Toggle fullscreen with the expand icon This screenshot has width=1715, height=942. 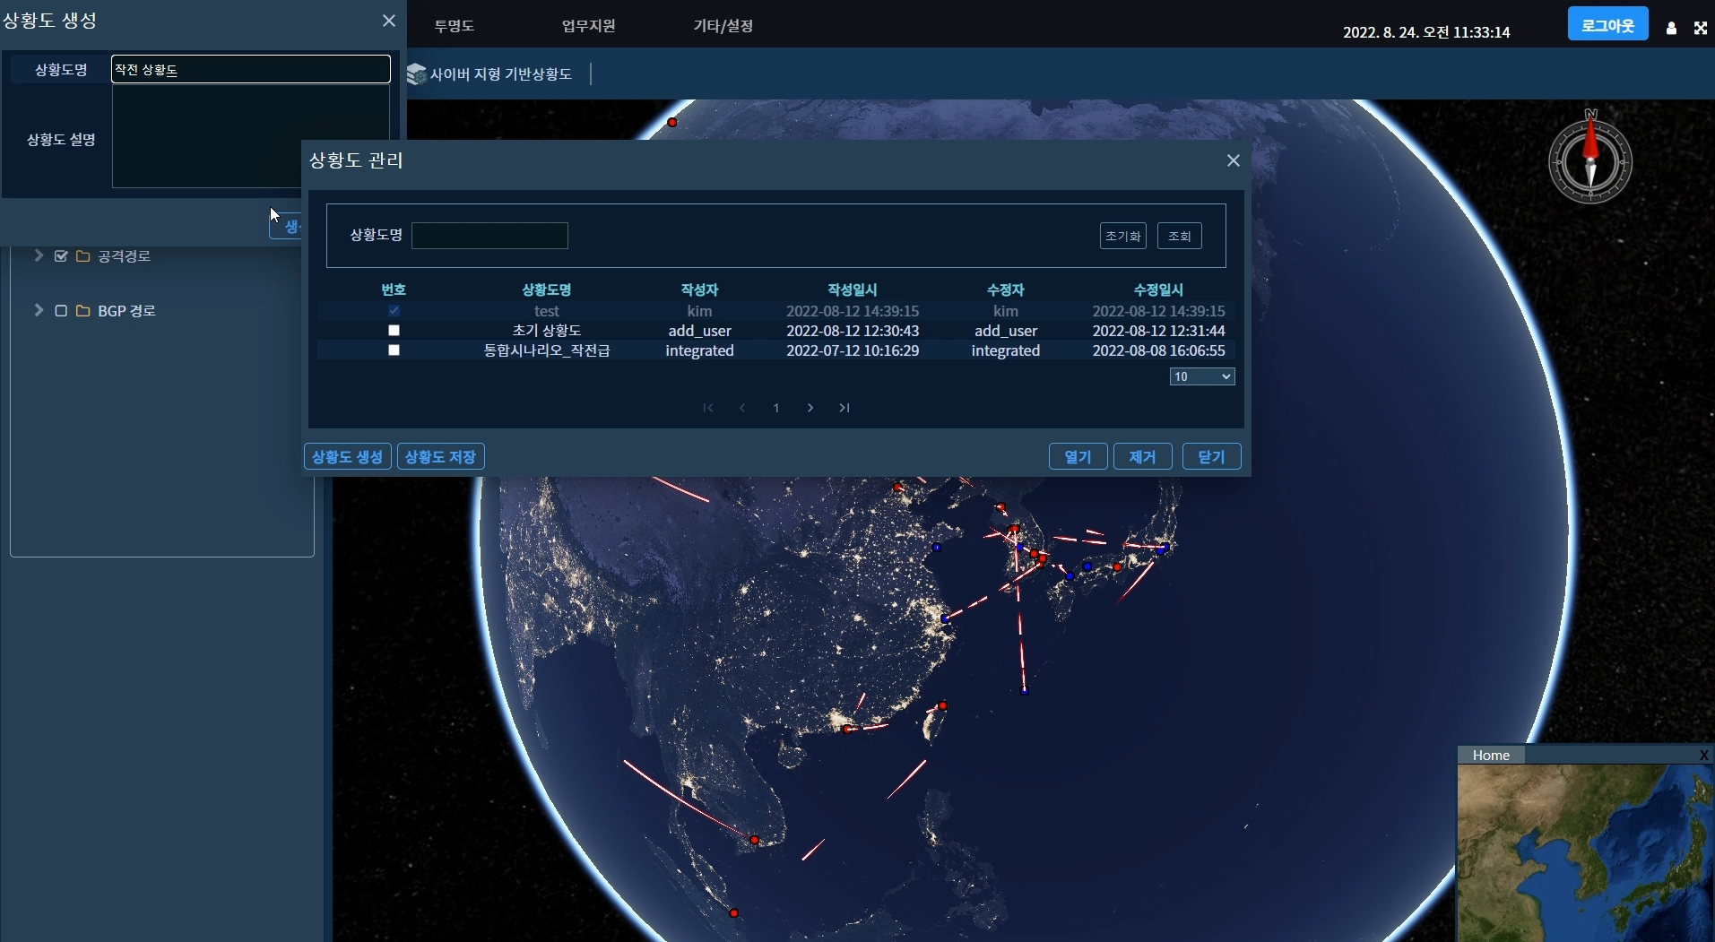pos(1700,28)
